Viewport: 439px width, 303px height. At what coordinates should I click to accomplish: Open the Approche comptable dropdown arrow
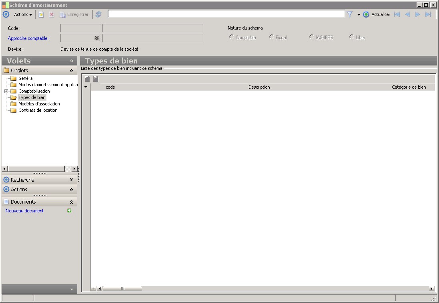point(96,38)
